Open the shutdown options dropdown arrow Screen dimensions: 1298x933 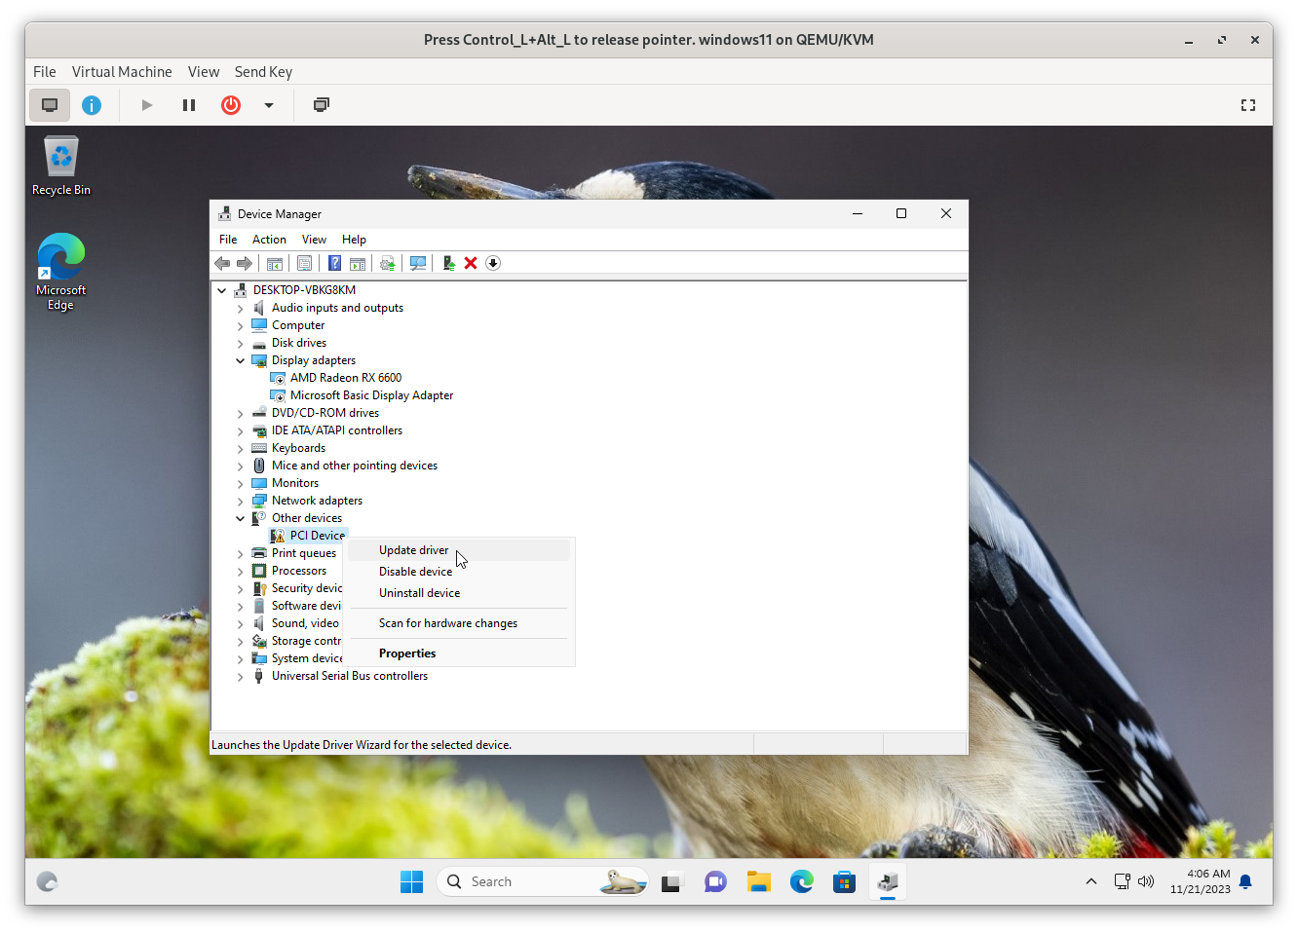[269, 105]
